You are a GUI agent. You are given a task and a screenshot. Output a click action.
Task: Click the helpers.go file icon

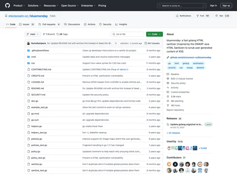tap(28, 126)
